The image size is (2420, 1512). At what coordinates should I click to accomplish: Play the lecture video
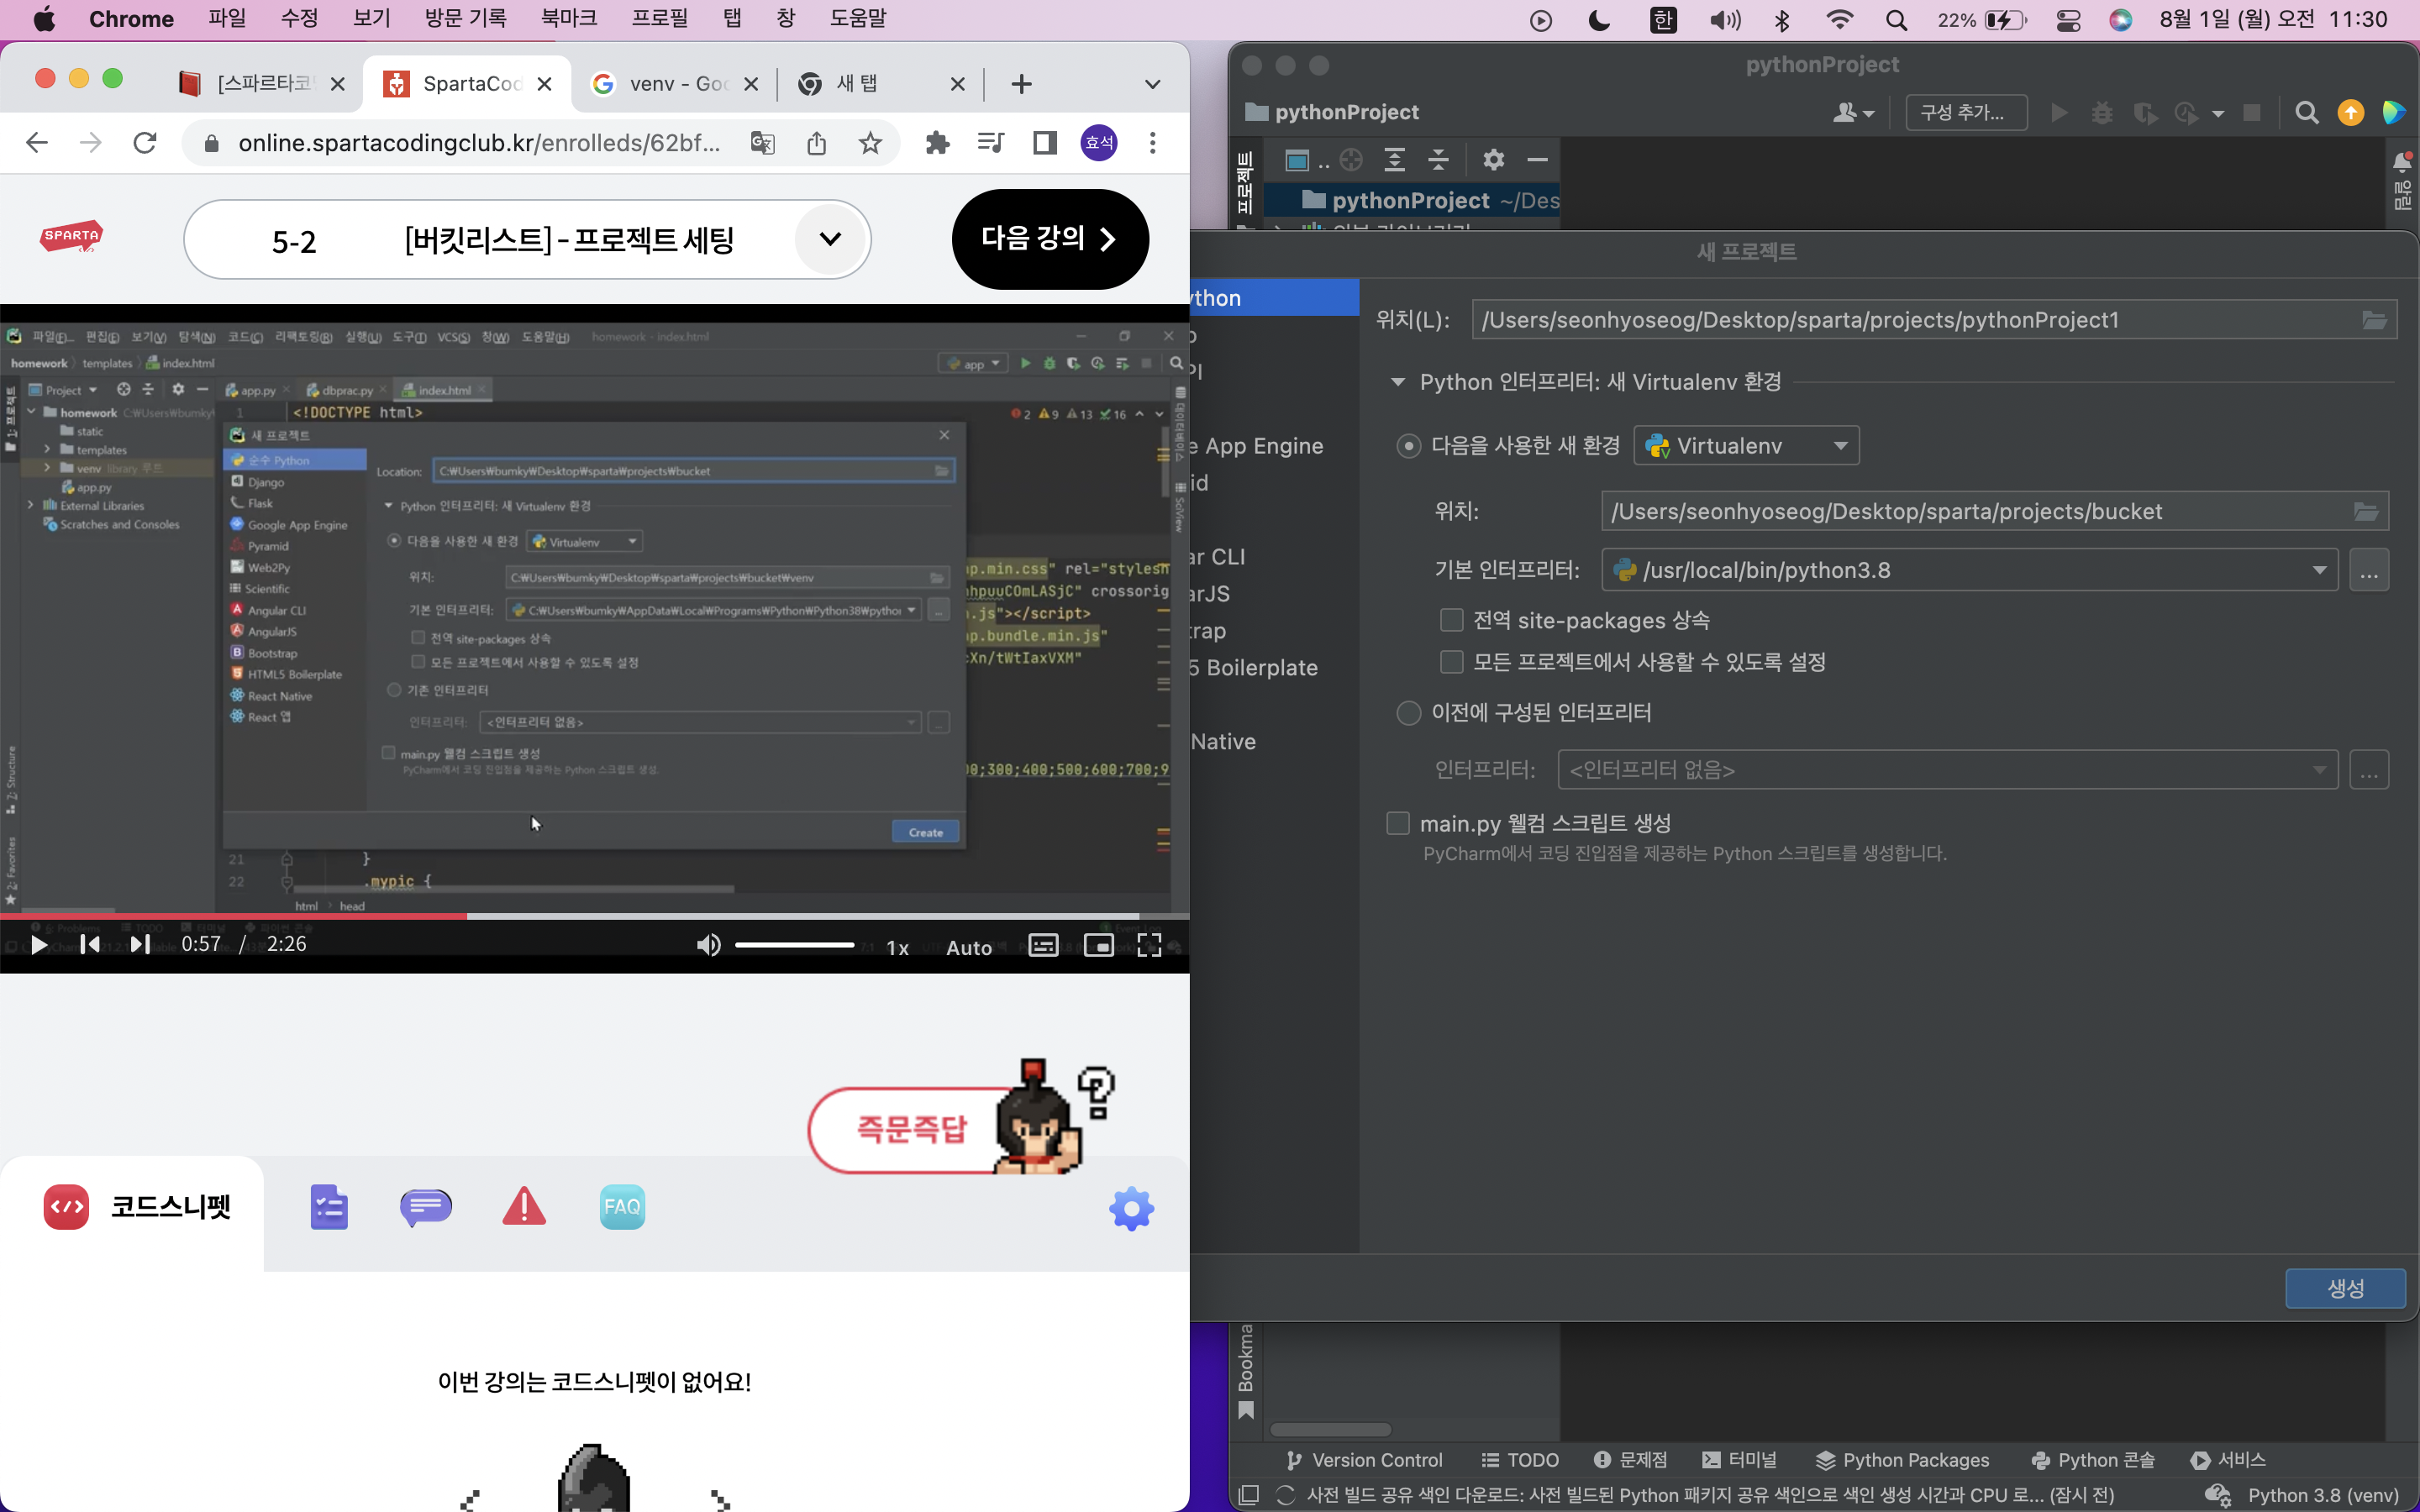38,945
